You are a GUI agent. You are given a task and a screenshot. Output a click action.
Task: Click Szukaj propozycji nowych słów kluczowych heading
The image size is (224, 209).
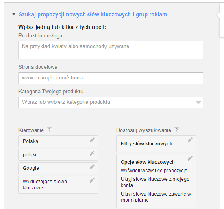93,14
